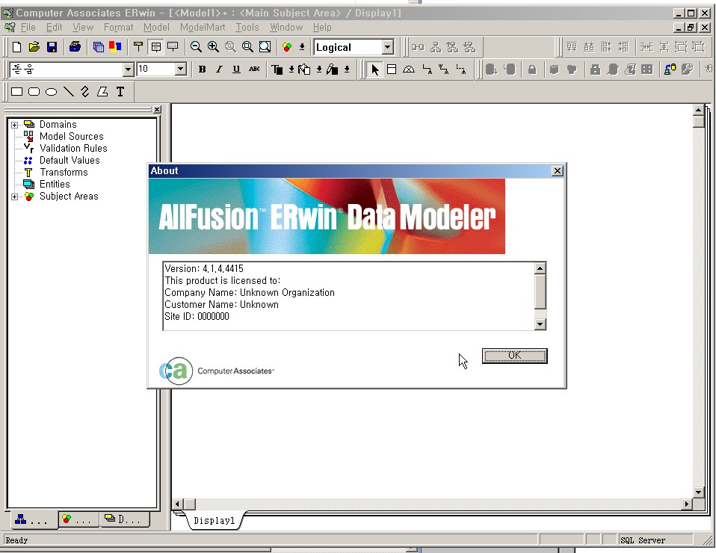Toggle strikethrough ABC formatting

(254, 69)
